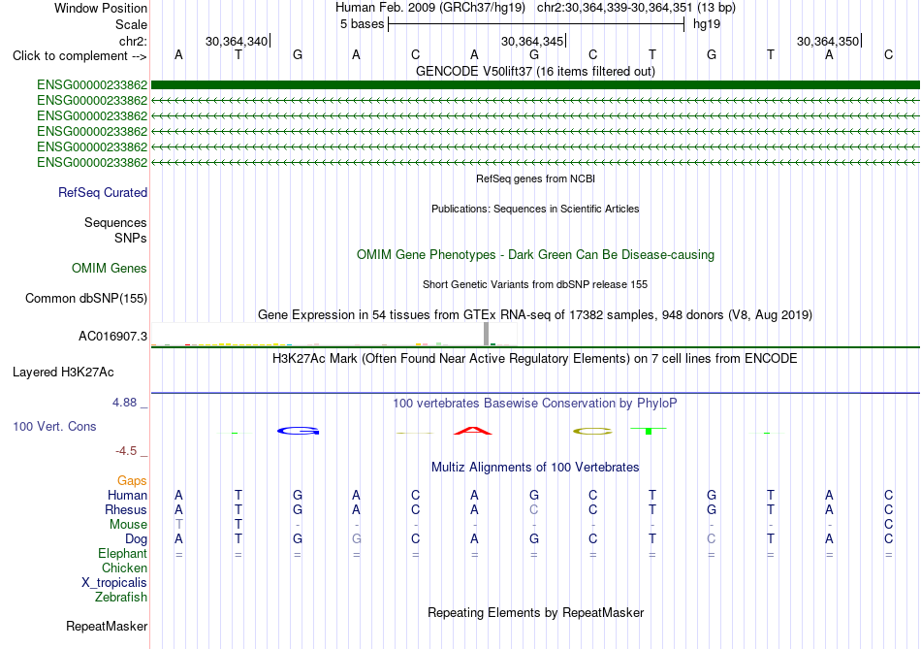The width and height of the screenshot is (921, 649).
Task: Click the X_tropicalis alignment species label
Action: coord(114,583)
